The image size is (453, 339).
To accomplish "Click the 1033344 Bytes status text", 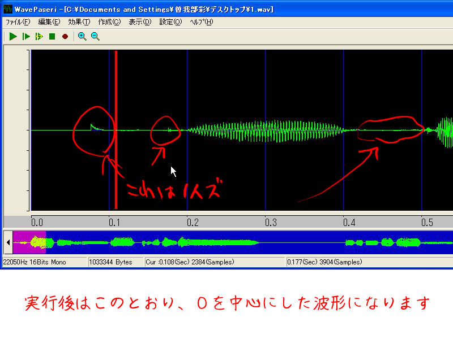I will point(110,262).
